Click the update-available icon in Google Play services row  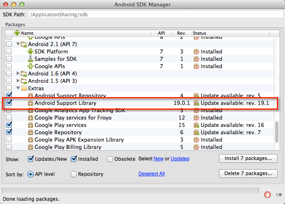(196, 125)
